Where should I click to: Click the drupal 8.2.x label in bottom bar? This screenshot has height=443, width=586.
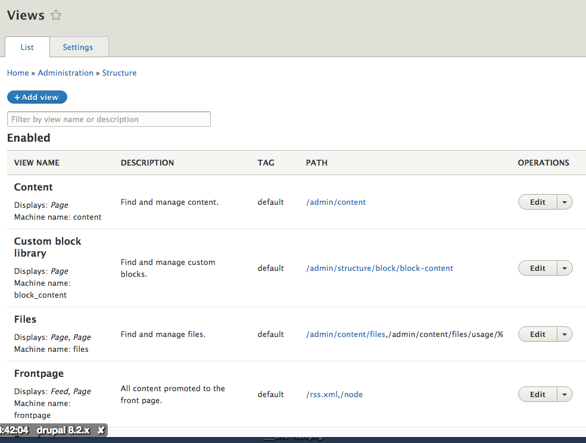pyautogui.click(x=64, y=430)
